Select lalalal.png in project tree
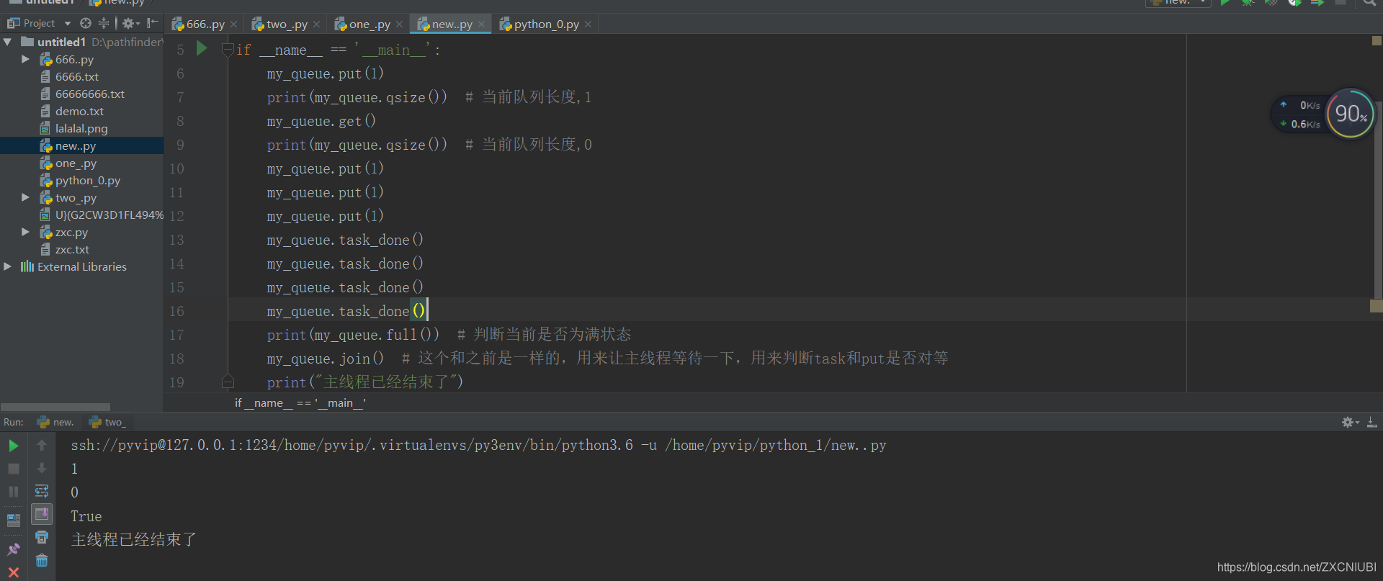 pyautogui.click(x=81, y=129)
